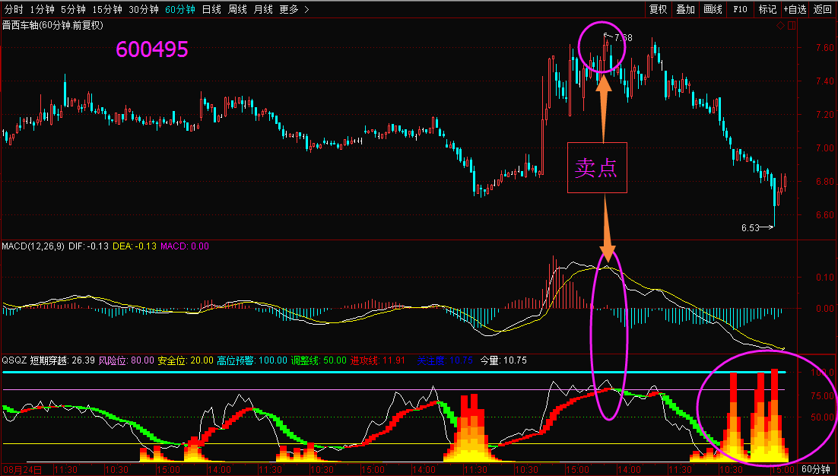This screenshot has width=838, height=476.
Task: Click the 进攻线: 11.91 label
Action: tap(378, 360)
